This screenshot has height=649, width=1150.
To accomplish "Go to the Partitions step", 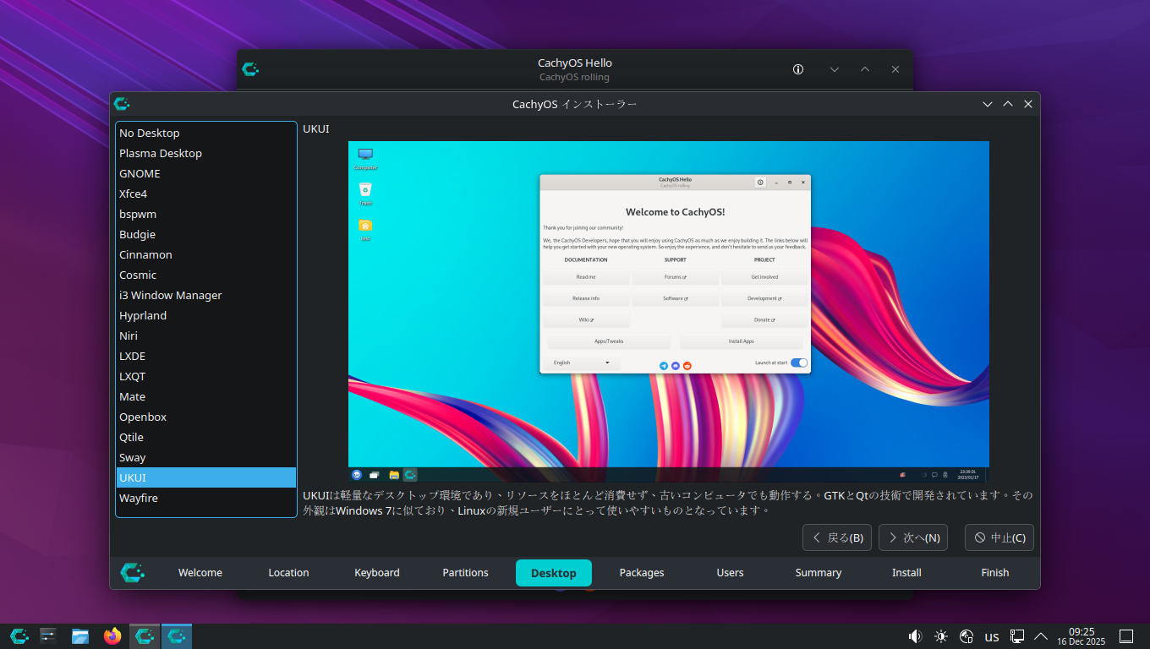I will pos(465,572).
